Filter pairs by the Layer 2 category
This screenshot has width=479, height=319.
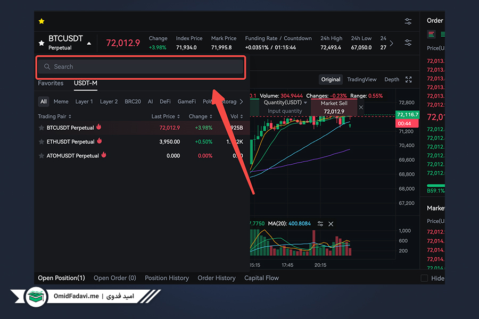point(109,102)
